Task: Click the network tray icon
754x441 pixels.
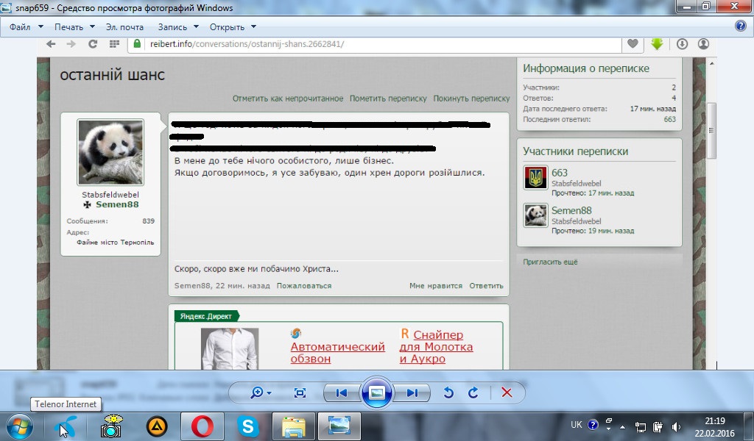Action: [x=641, y=426]
